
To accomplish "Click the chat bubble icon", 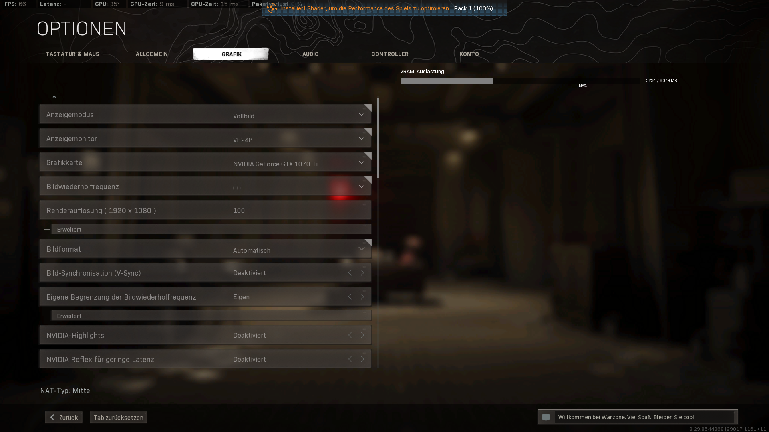I will point(546,417).
